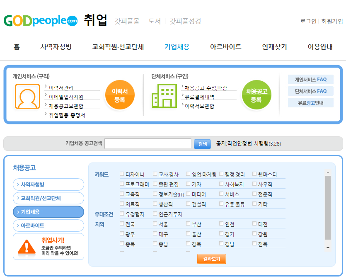
Task: Check the 디자이너 keyword checkbox
Action: pos(122,174)
